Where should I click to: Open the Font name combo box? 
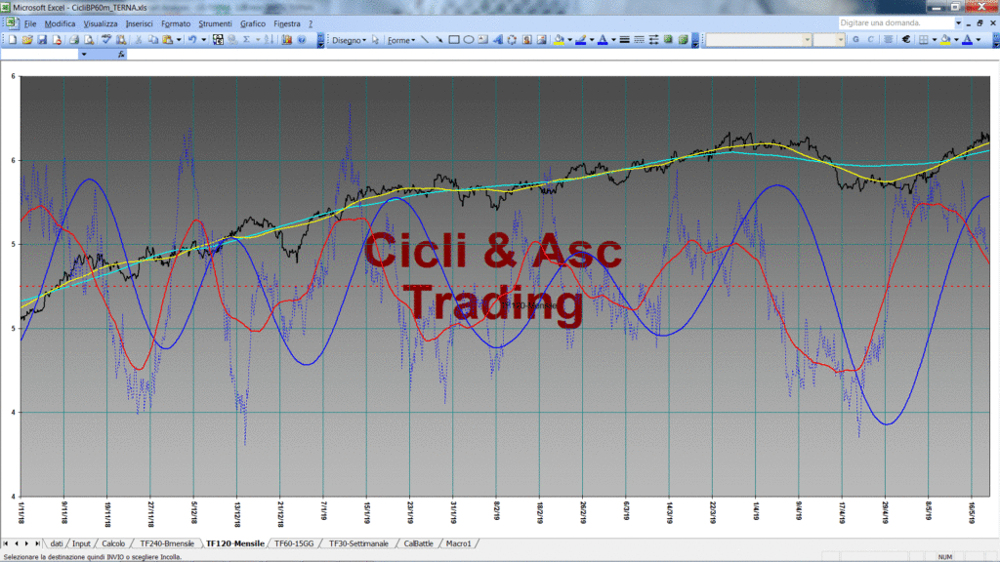tap(759, 39)
